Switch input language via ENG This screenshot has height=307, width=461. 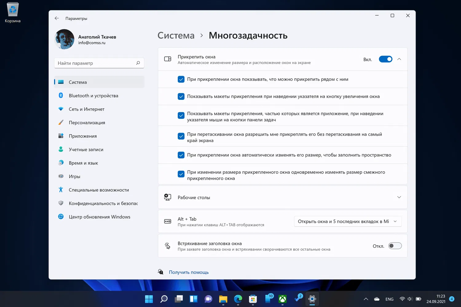pyautogui.click(x=389, y=299)
